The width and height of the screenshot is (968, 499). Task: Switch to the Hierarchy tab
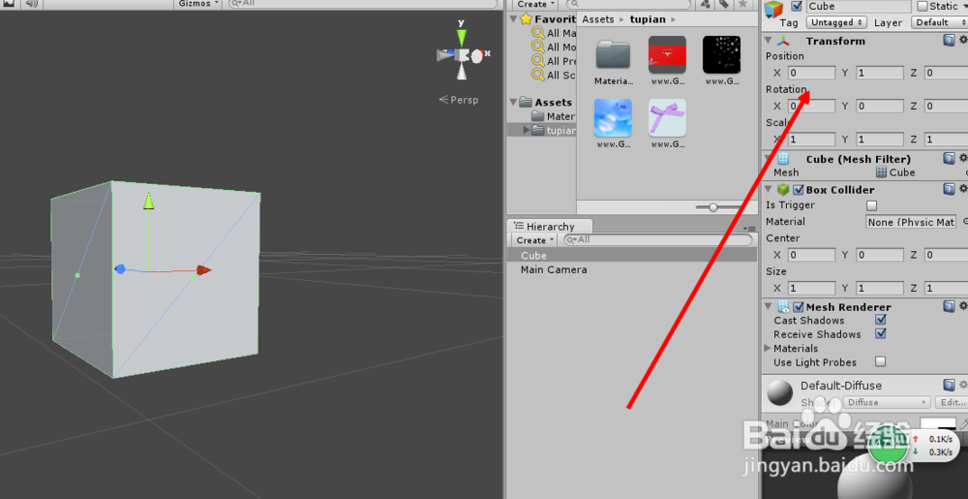click(x=550, y=226)
